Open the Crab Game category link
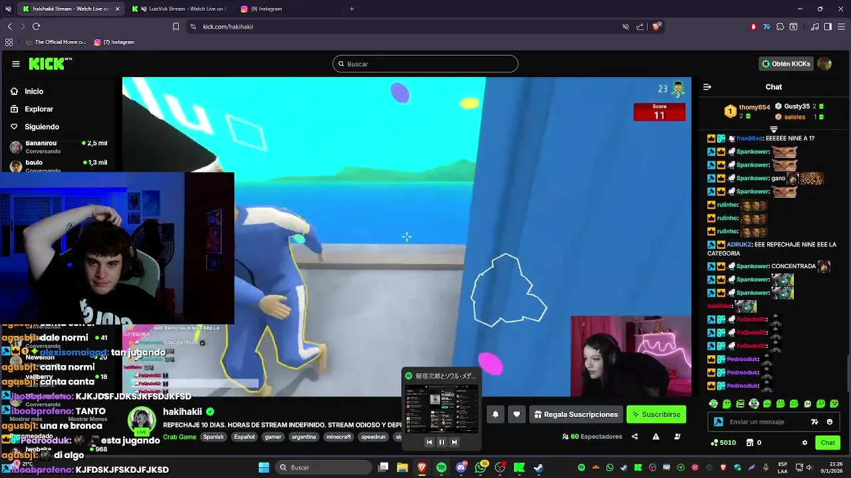Image resolution: width=851 pixels, height=478 pixels. point(180,437)
